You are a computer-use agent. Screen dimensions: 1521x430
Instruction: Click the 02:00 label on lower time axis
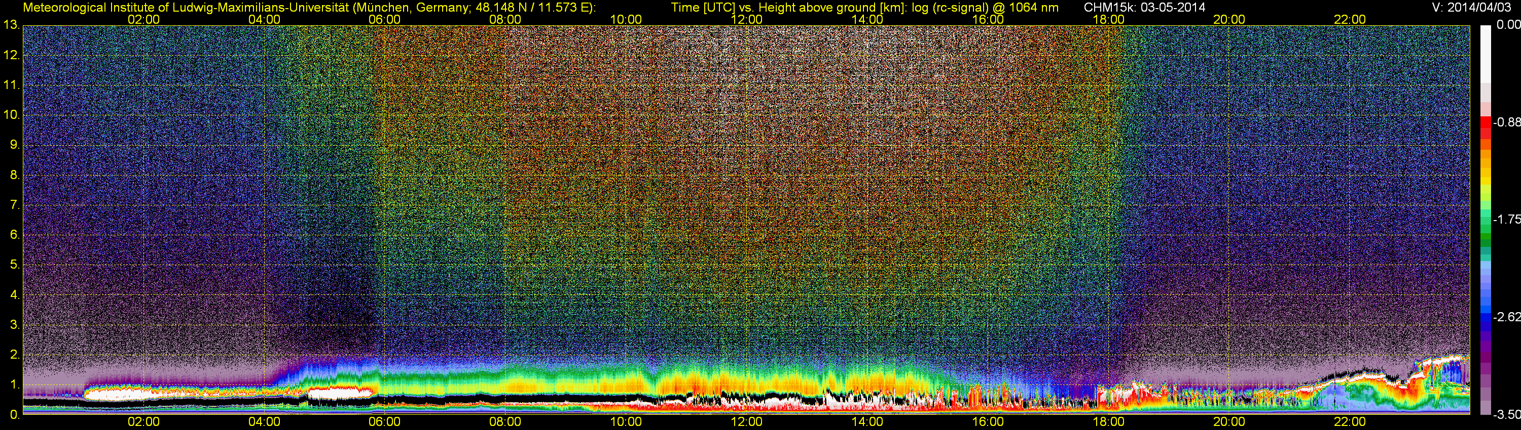click(x=143, y=422)
